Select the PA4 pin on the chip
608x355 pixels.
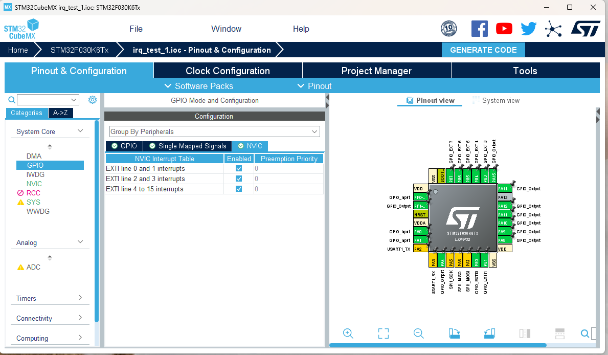[442, 260]
